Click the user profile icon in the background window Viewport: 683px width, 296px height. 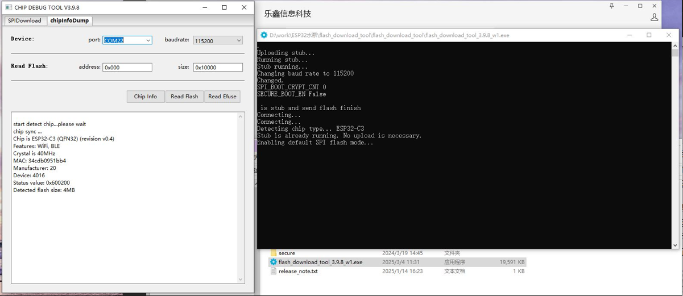tap(655, 17)
